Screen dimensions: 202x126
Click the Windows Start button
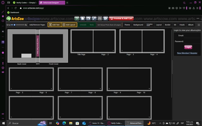tap(3, 123)
